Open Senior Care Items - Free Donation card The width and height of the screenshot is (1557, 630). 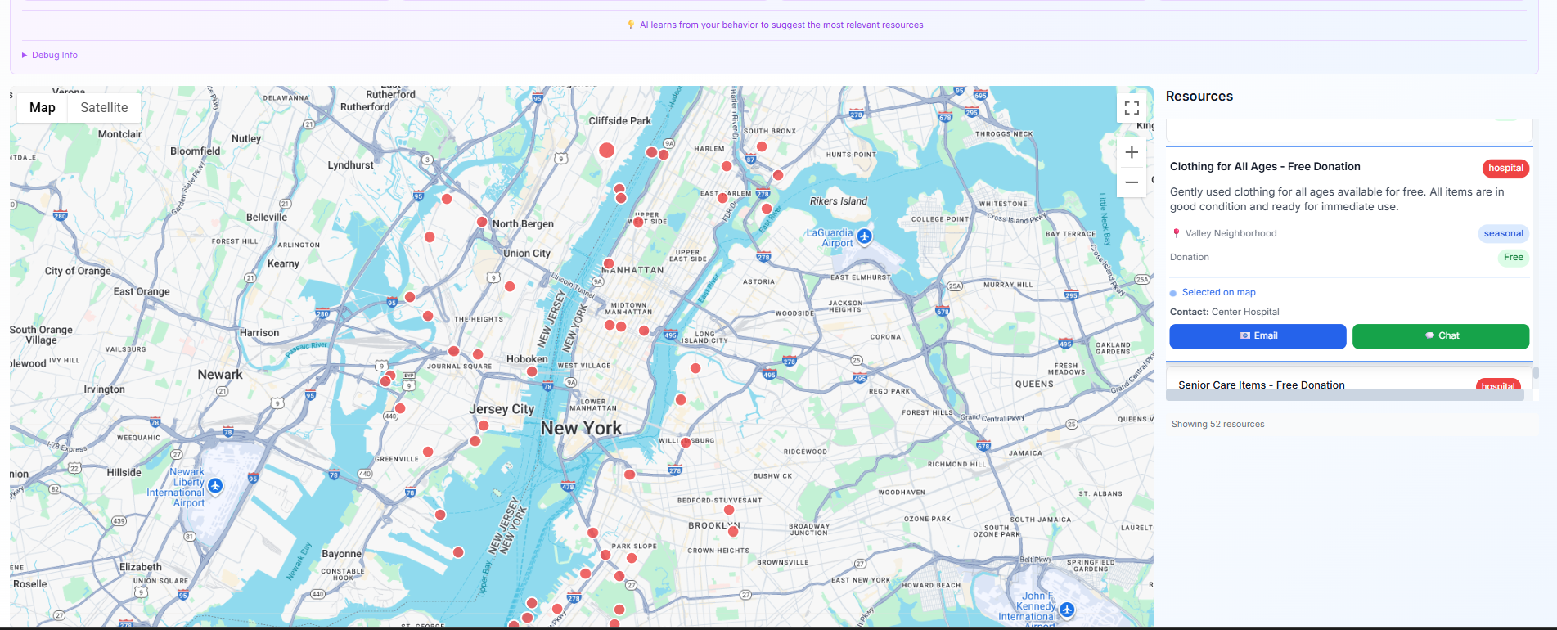click(1262, 385)
